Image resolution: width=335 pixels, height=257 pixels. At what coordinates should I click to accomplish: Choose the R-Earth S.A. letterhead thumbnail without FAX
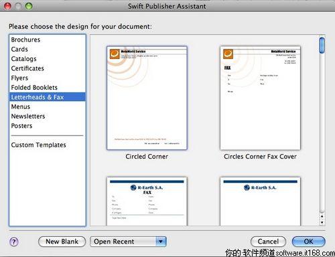(260, 201)
